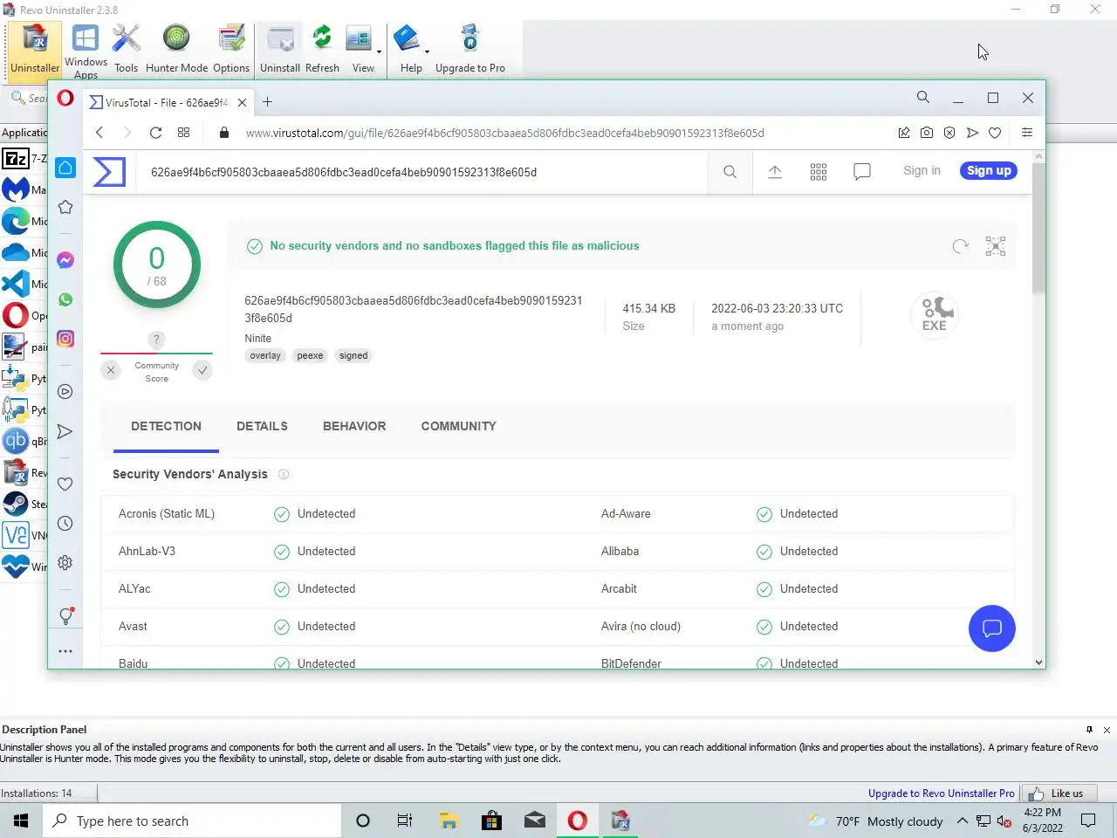This screenshot has width=1117, height=838.
Task: Open Opera main menu logo
Action: [x=65, y=98]
